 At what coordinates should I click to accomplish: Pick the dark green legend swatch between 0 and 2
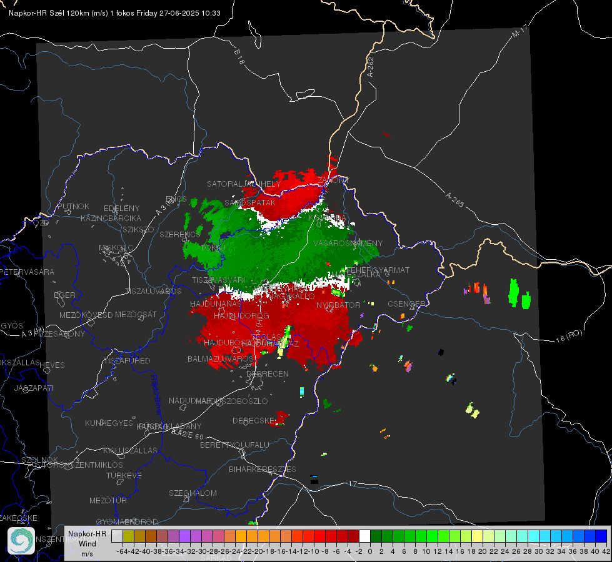[376, 536]
